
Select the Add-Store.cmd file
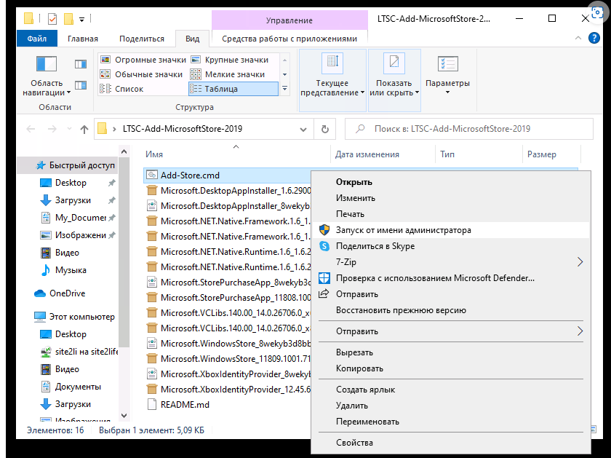click(x=190, y=175)
